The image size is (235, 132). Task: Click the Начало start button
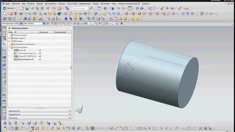tap(9, 8)
